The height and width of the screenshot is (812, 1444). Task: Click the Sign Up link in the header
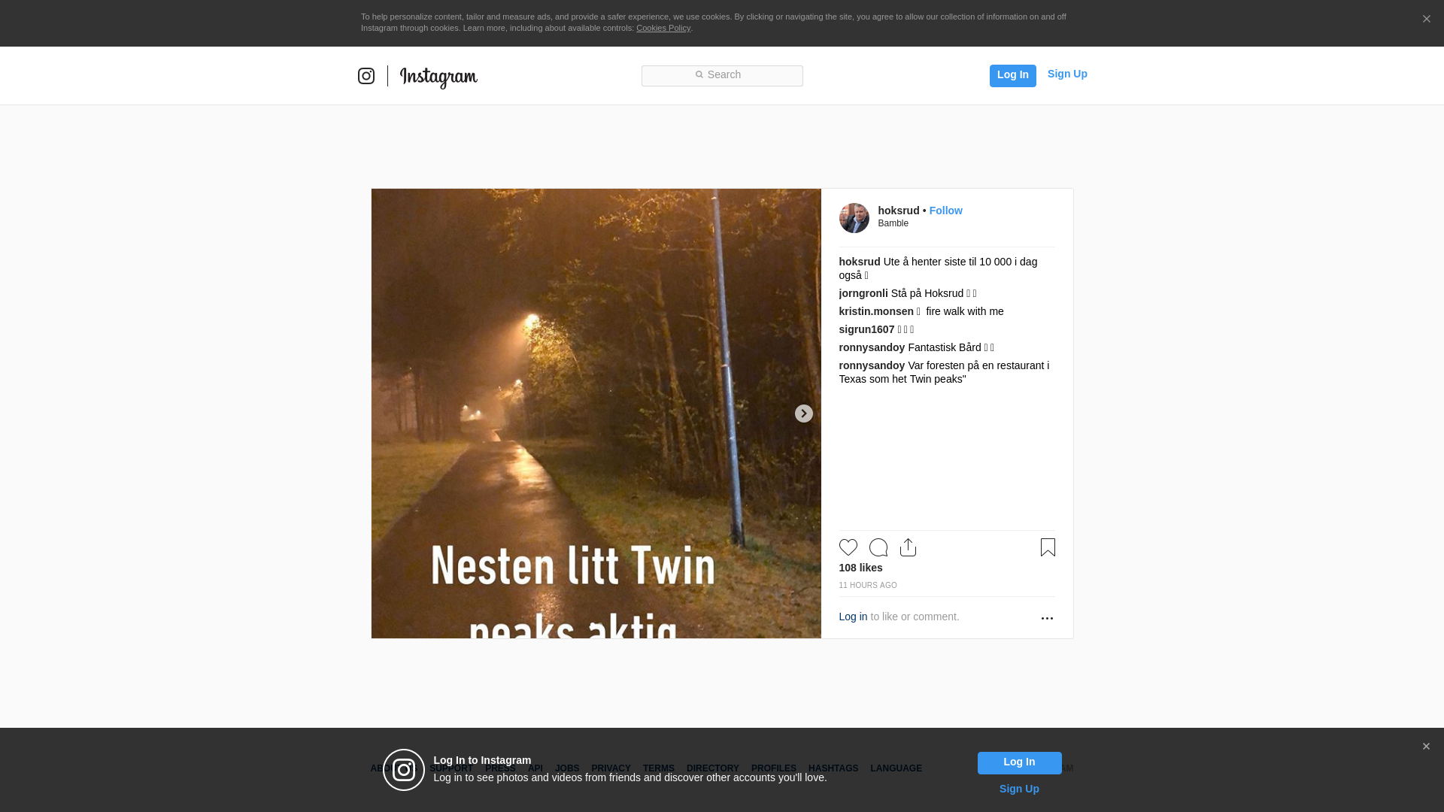tap(1067, 74)
